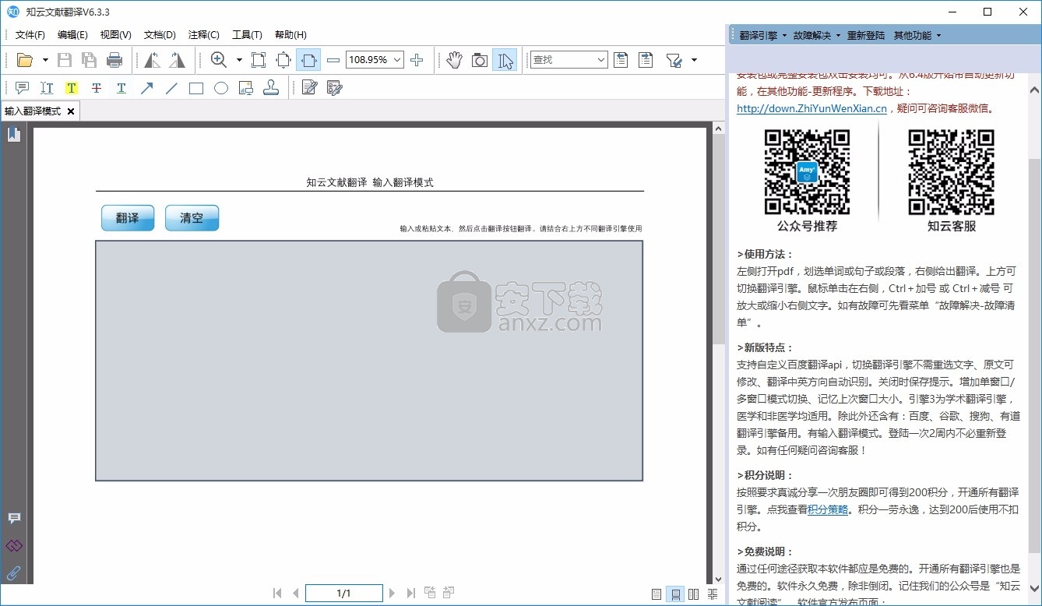Click the 翻译 button
The height and width of the screenshot is (606, 1042).
(128, 218)
